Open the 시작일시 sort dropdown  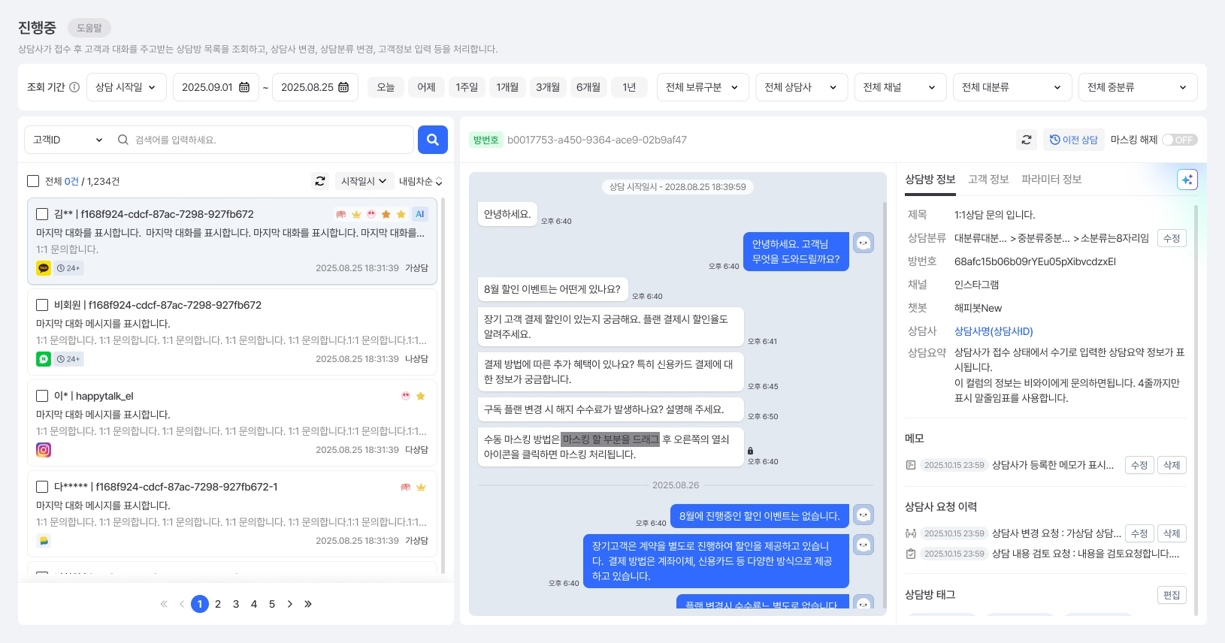[364, 181]
